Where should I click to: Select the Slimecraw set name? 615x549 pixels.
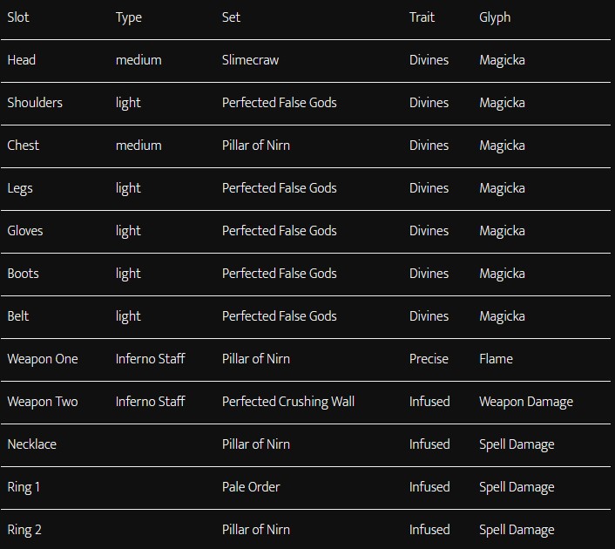(x=250, y=60)
